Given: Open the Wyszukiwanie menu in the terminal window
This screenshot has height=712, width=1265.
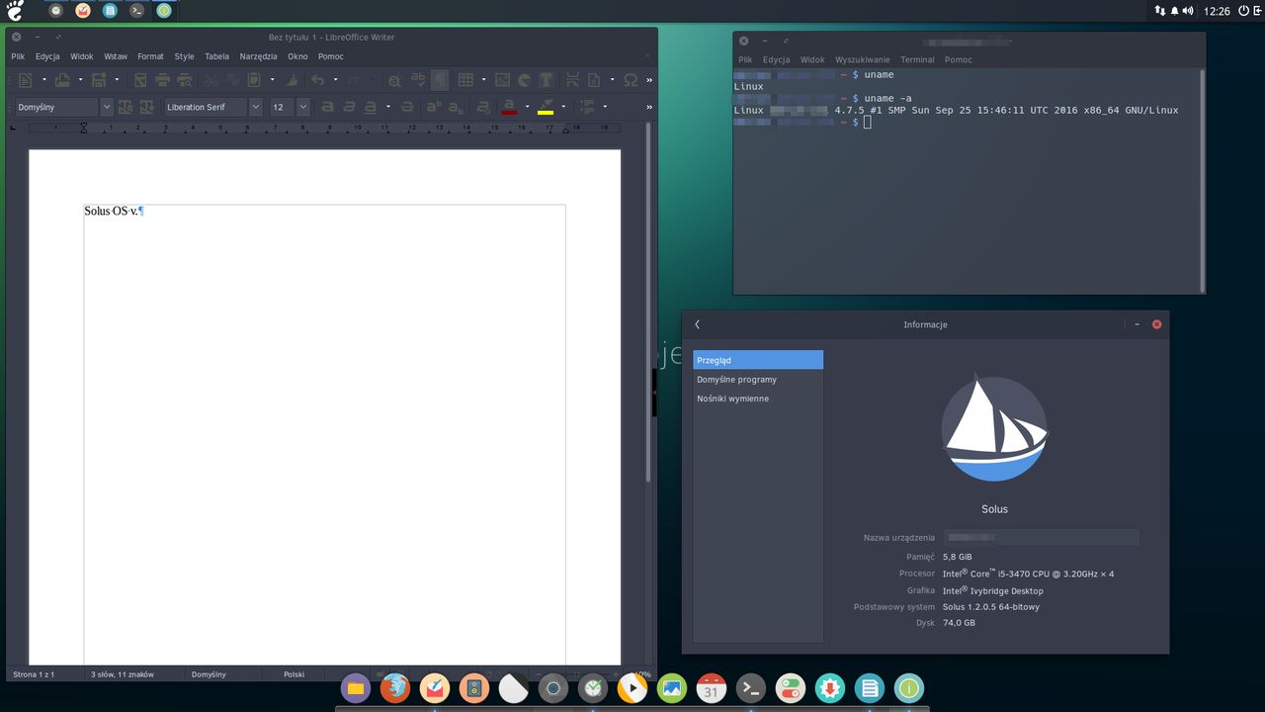Looking at the screenshot, I should click(x=862, y=59).
